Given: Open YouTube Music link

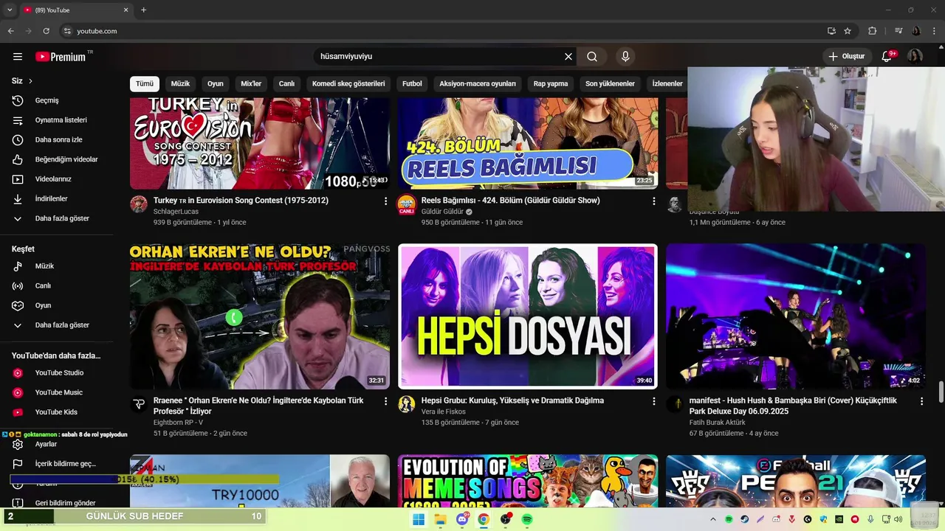Looking at the screenshot, I should click(59, 393).
